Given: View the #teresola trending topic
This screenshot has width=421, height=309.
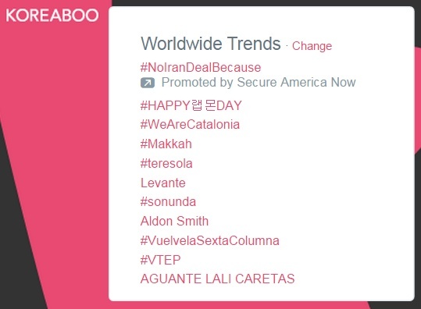Looking at the screenshot, I should [166, 163].
